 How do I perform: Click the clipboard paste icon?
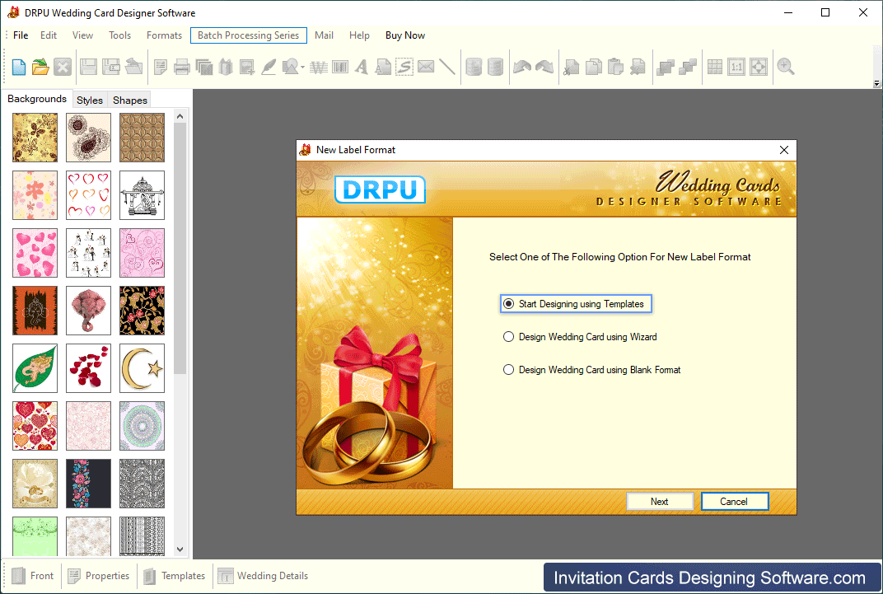615,67
